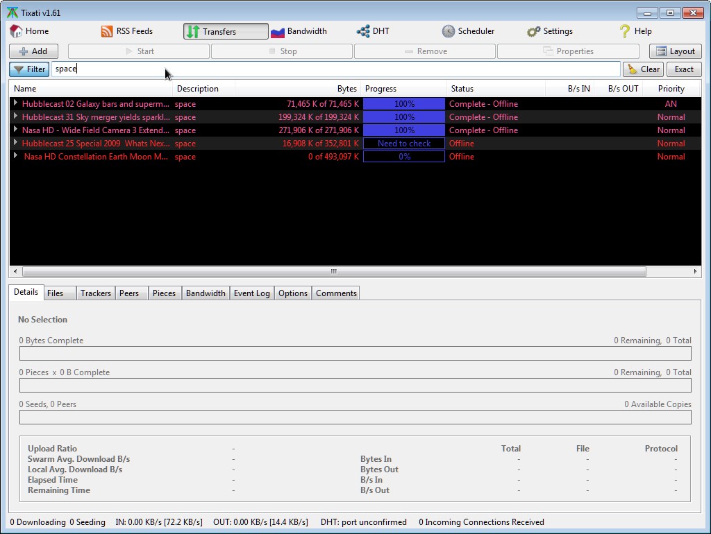711x534 pixels.
Task: Click AN priority of Hubblecast 02
Action: point(671,104)
